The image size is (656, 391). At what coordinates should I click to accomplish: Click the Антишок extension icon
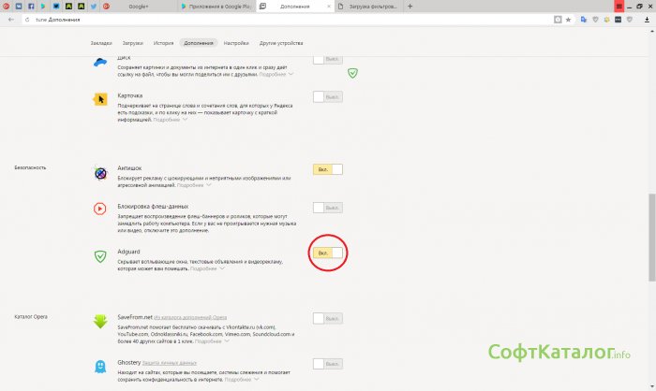click(x=100, y=173)
